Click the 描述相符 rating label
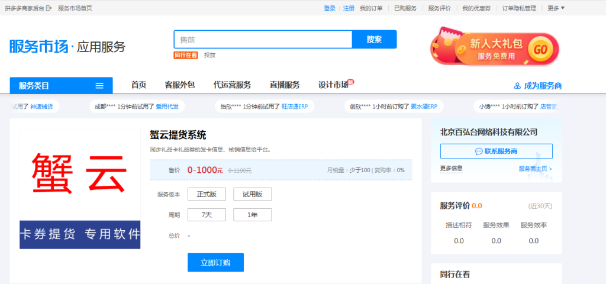Viewport: 606px width, 284px height. click(x=459, y=225)
